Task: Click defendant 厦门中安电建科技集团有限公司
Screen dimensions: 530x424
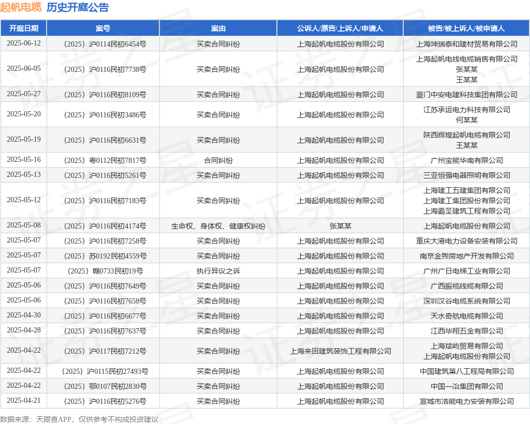Action: 467,95
